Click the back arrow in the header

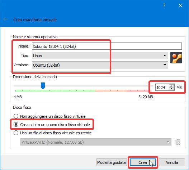tap(5, 19)
